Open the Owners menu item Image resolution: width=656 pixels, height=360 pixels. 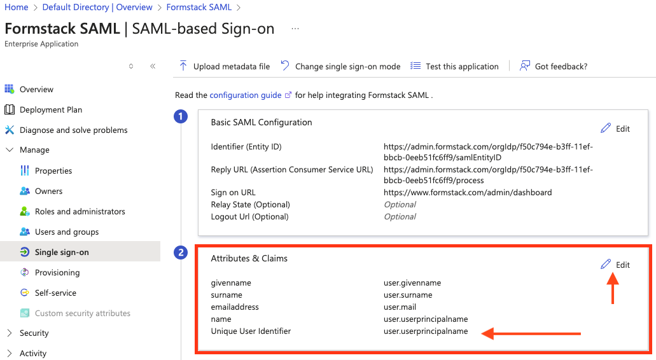tap(48, 191)
